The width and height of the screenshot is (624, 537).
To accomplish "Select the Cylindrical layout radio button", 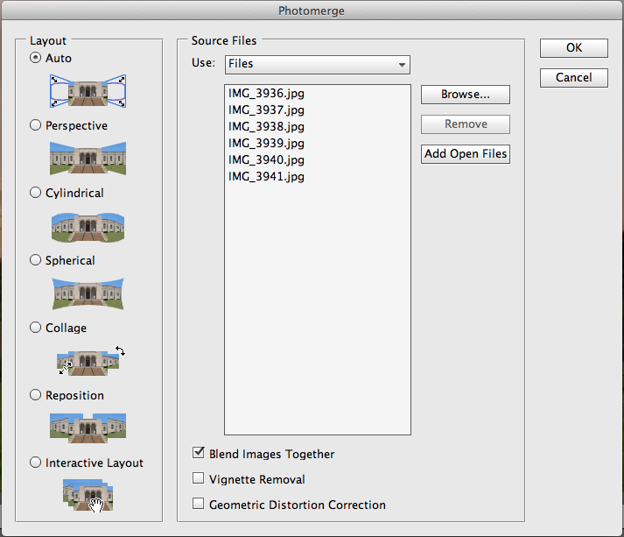I will (35, 193).
